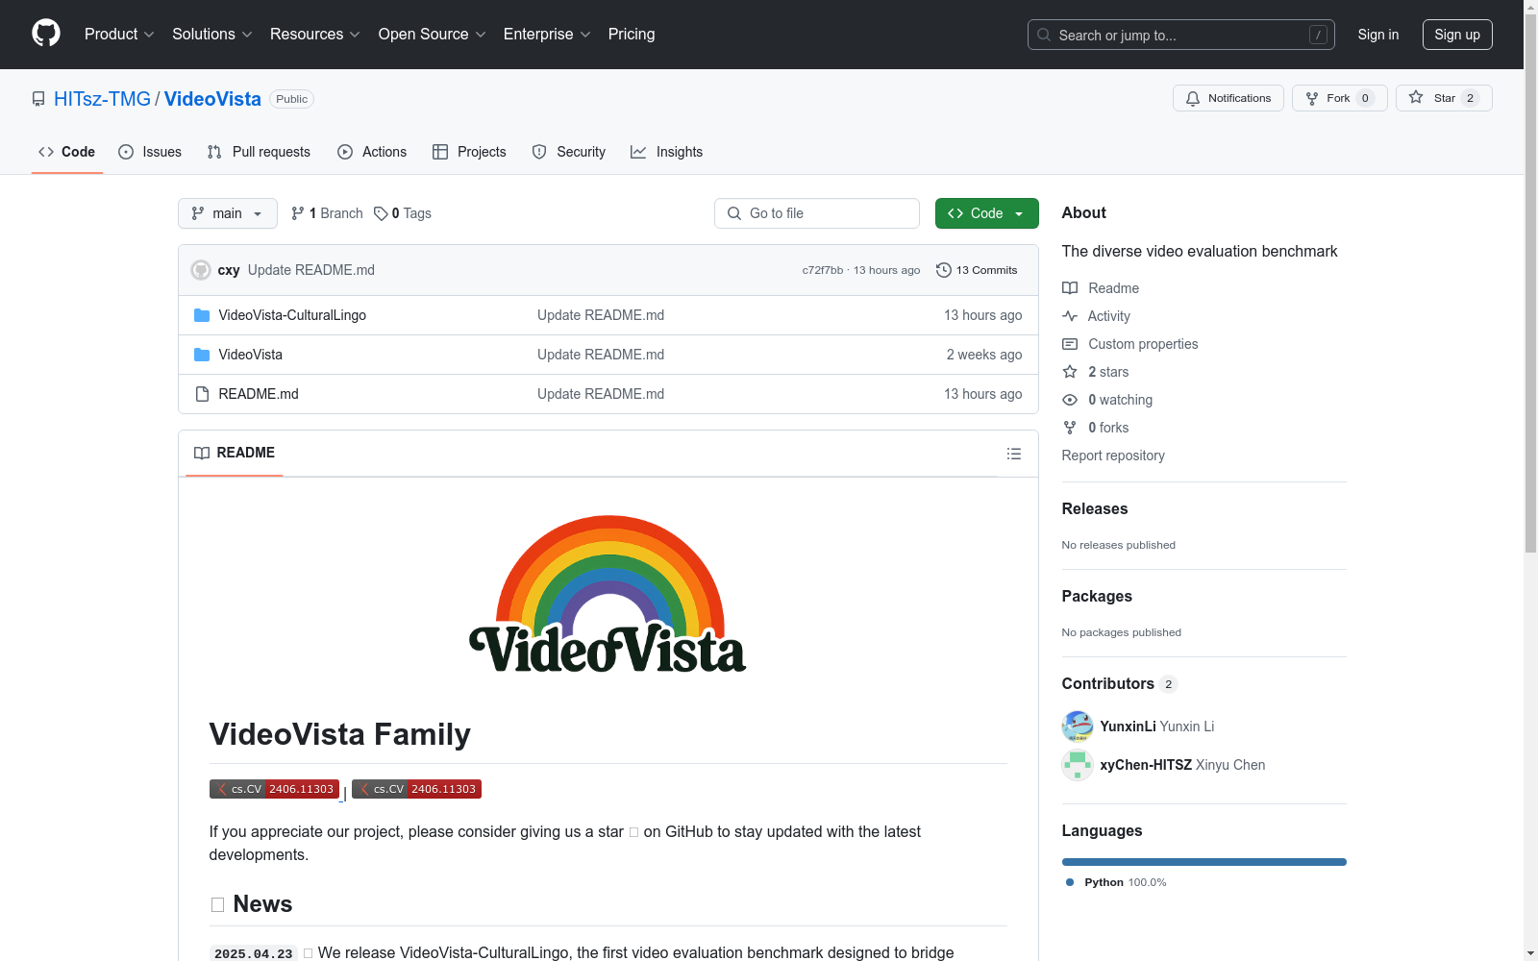Open the first cs.CV 2406.11303 arXiv badge

click(x=274, y=789)
